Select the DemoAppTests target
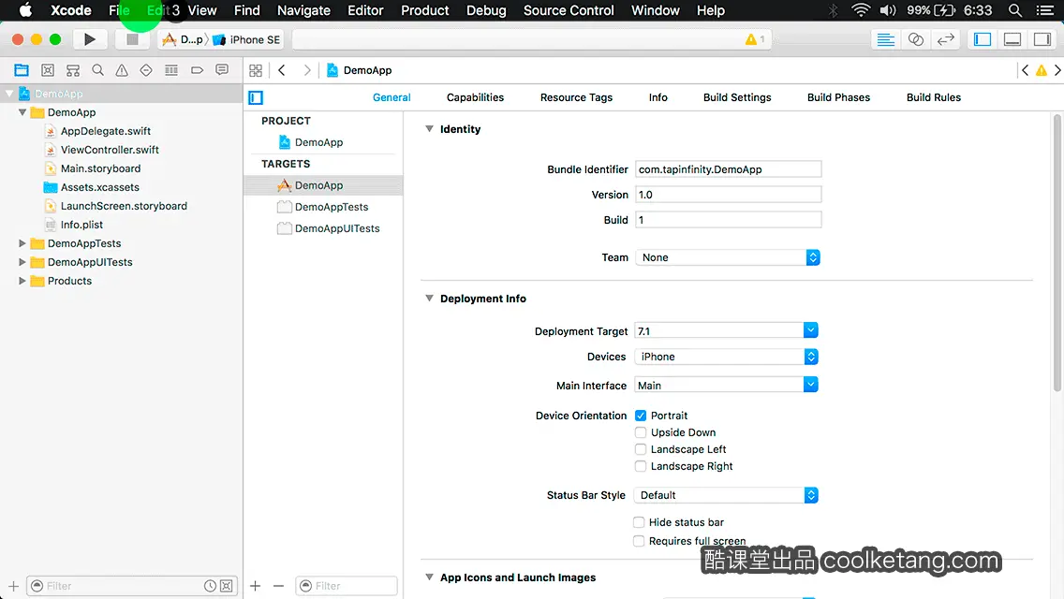The height and width of the screenshot is (599, 1064). point(323,207)
